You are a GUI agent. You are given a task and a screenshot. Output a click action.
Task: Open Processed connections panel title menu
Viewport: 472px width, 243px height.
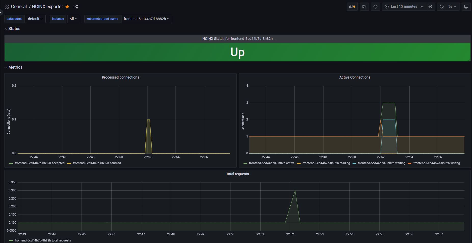click(120, 77)
